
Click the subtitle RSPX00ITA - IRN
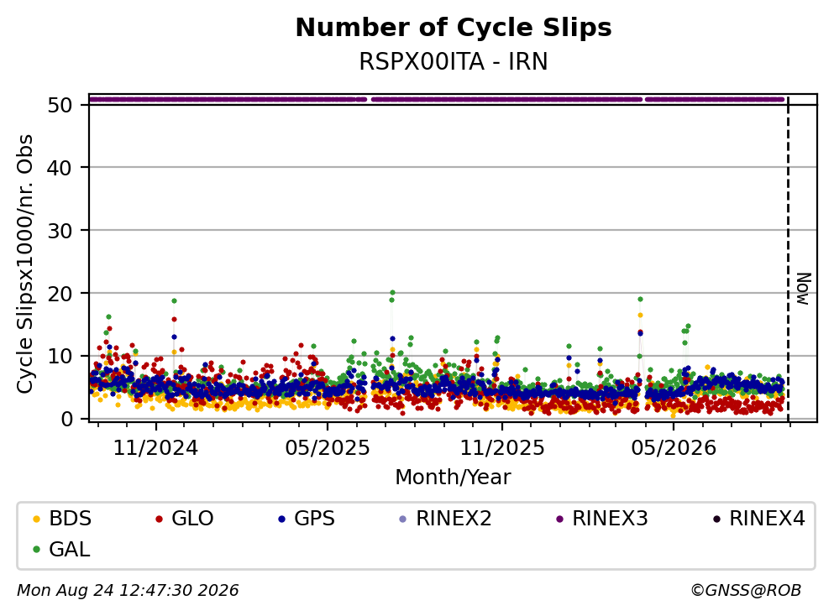point(454,61)
